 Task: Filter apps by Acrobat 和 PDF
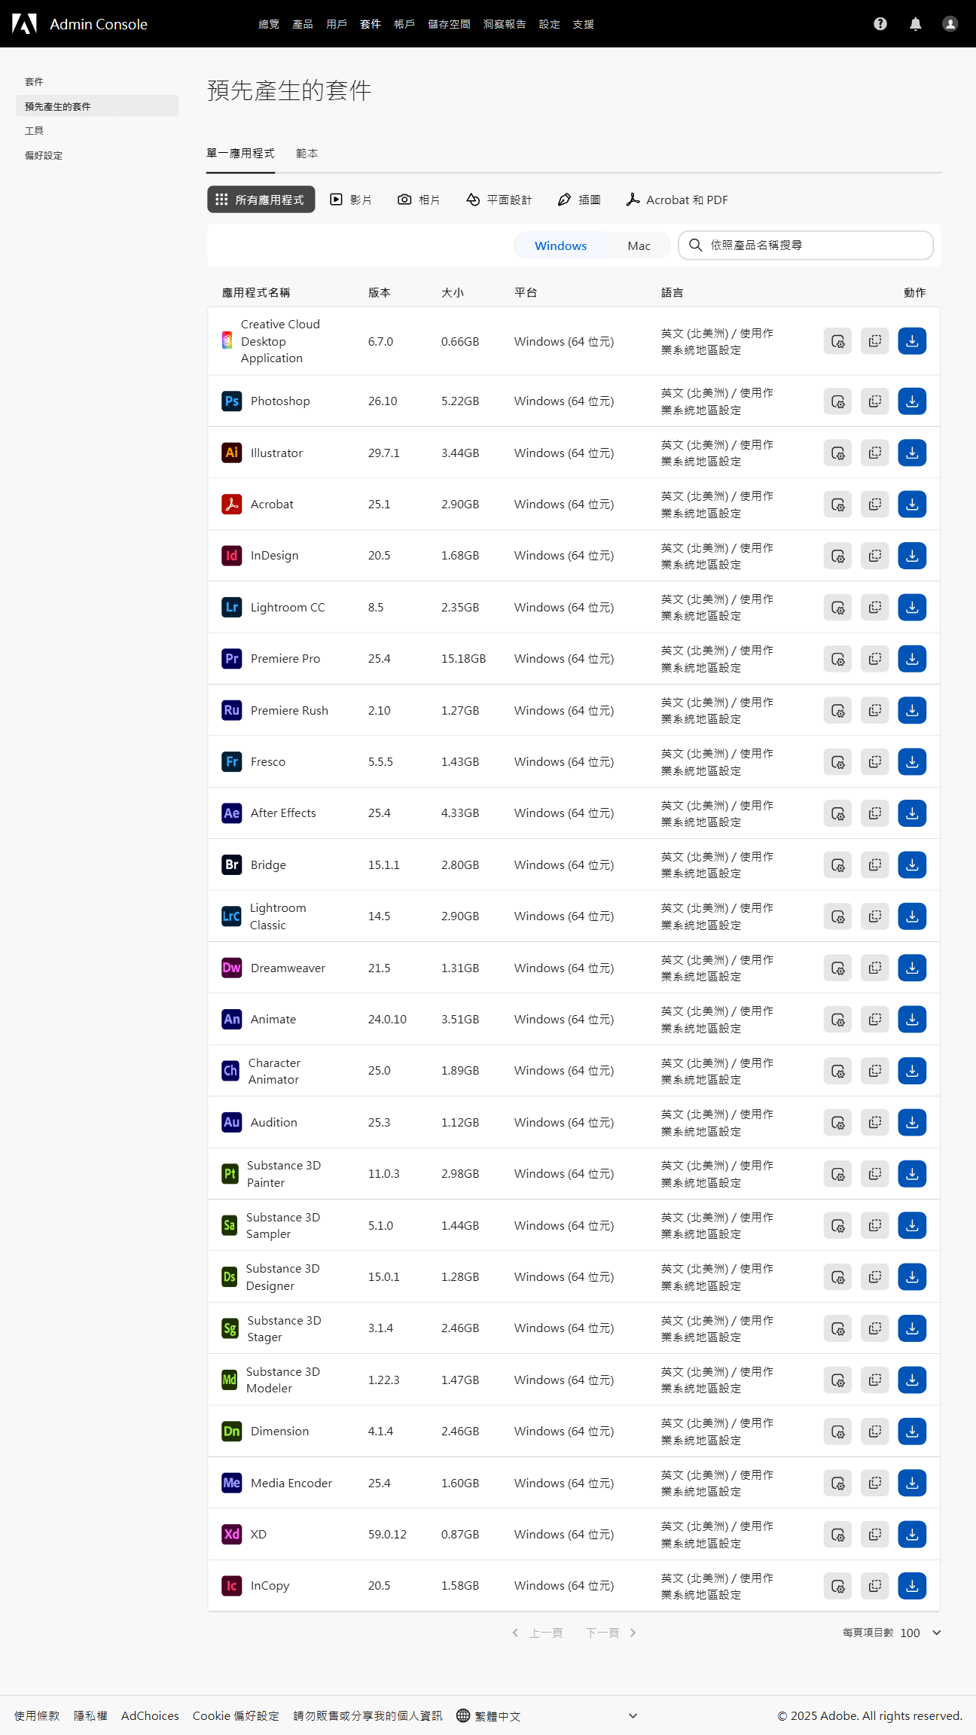(676, 200)
